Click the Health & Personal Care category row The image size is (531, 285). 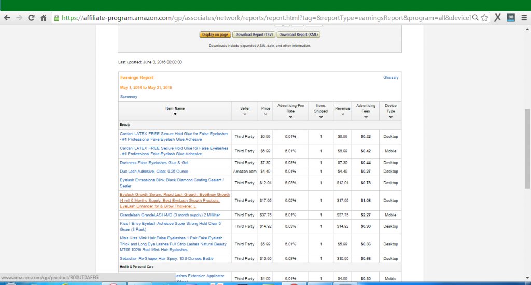point(260,267)
